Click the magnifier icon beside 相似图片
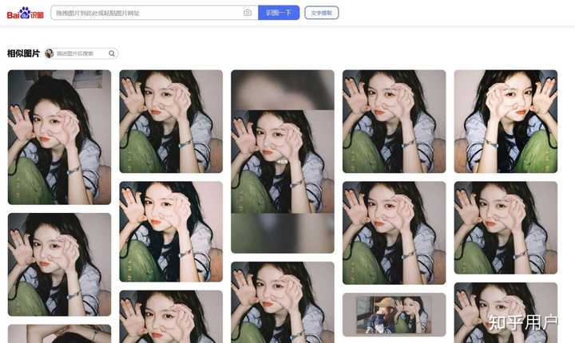This screenshot has height=343, width=575. pyautogui.click(x=112, y=53)
